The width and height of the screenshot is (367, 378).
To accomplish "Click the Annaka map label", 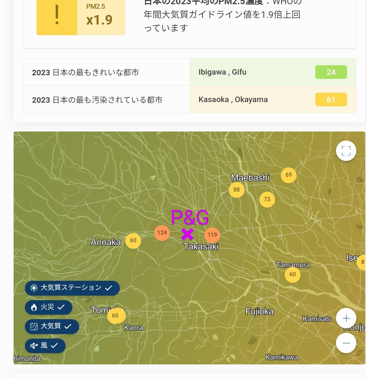I will [106, 242].
